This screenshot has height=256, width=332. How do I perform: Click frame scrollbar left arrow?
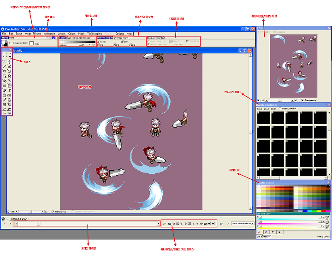16,224
